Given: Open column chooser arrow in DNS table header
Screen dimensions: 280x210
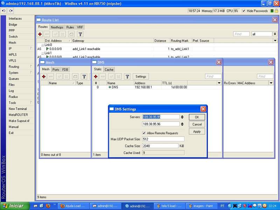Looking at the screenshot, I should point(219,83).
